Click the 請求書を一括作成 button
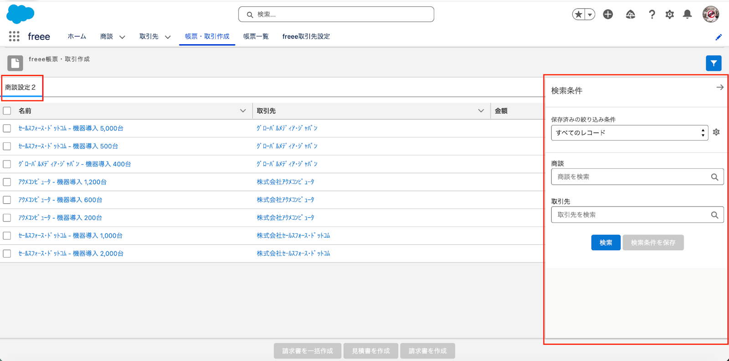The width and height of the screenshot is (729, 361). (308, 351)
